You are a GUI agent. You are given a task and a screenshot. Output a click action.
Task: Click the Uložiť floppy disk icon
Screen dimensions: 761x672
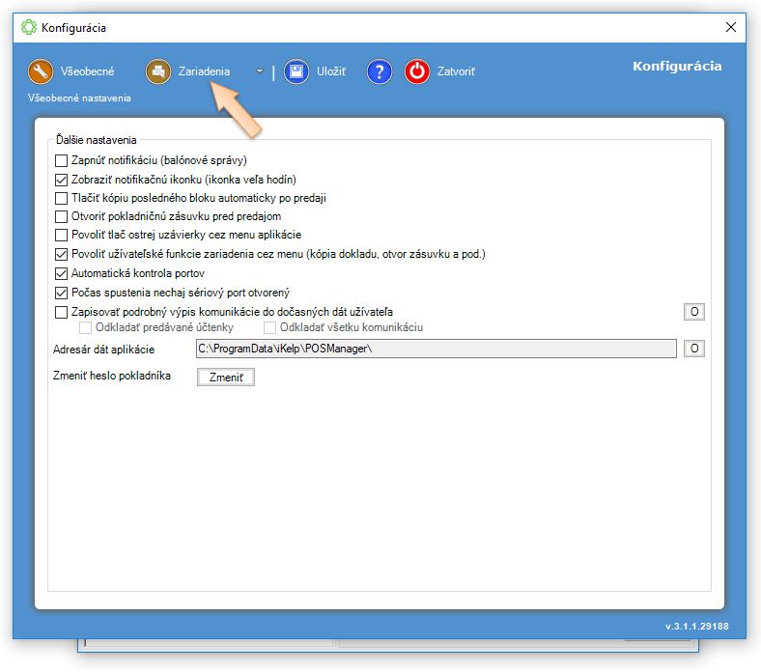point(296,71)
